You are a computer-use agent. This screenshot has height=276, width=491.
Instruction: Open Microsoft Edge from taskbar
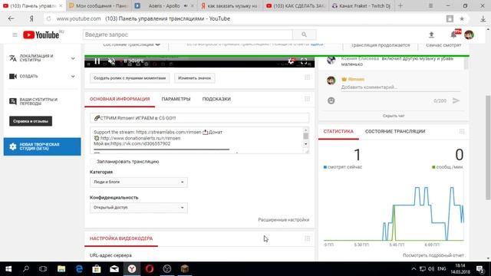(x=79, y=269)
